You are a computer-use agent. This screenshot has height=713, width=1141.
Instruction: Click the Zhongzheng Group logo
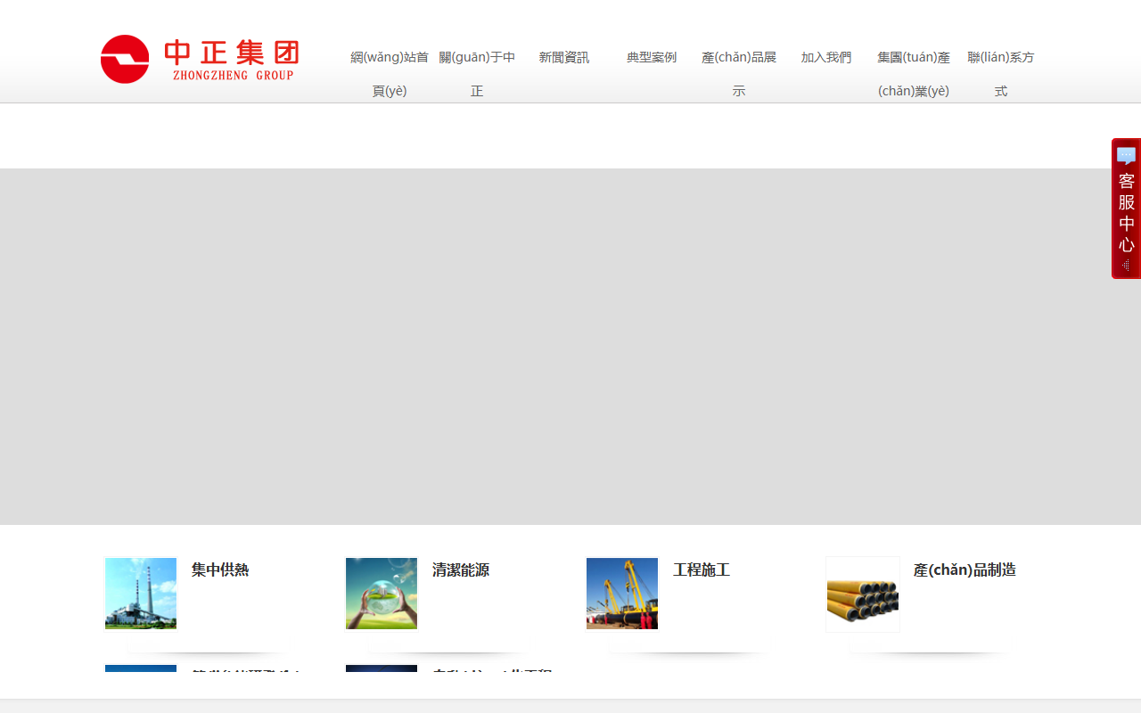pyautogui.click(x=200, y=59)
